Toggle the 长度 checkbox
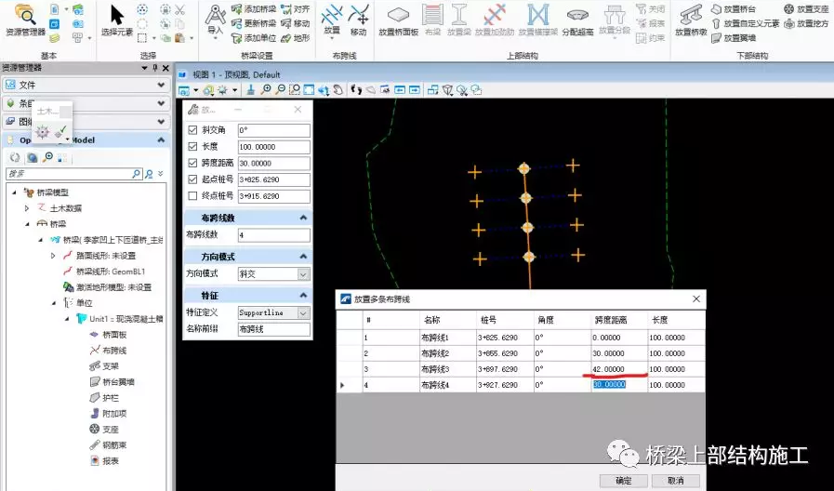Image resolution: width=834 pixels, height=491 pixels. pyautogui.click(x=192, y=146)
